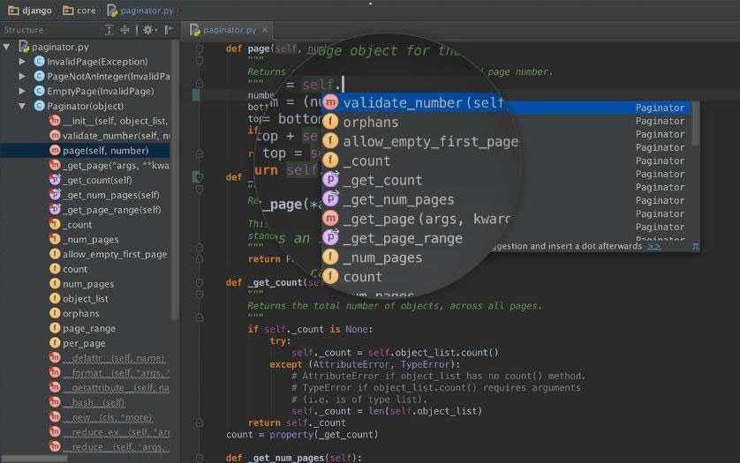Toggle fold marker beside def _get_num_pages line

[x=200, y=458]
